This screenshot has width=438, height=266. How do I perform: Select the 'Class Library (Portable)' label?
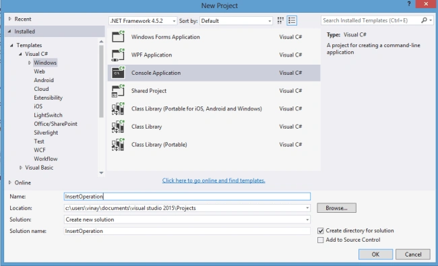click(159, 145)
